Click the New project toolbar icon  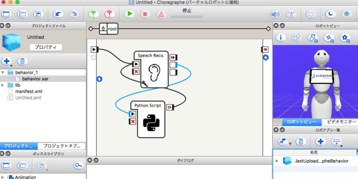tap(6, 14)
